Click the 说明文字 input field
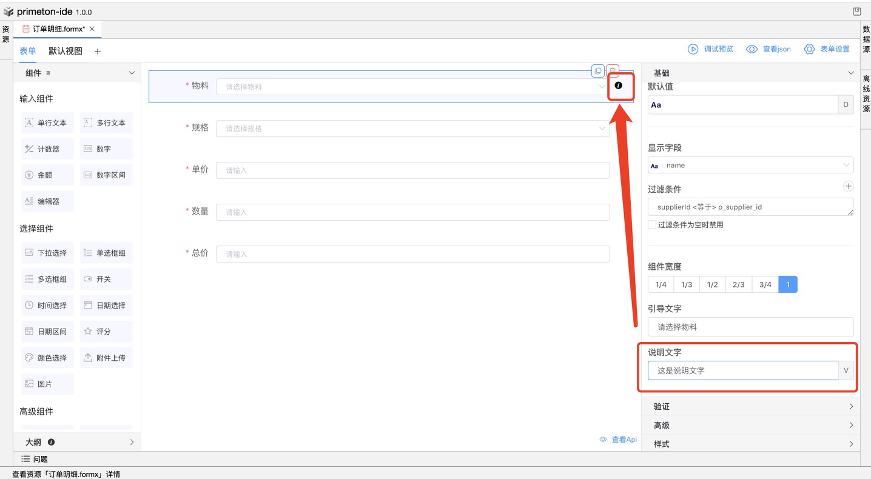The height and width of the screenshot is (479, 871). [742, 370]
